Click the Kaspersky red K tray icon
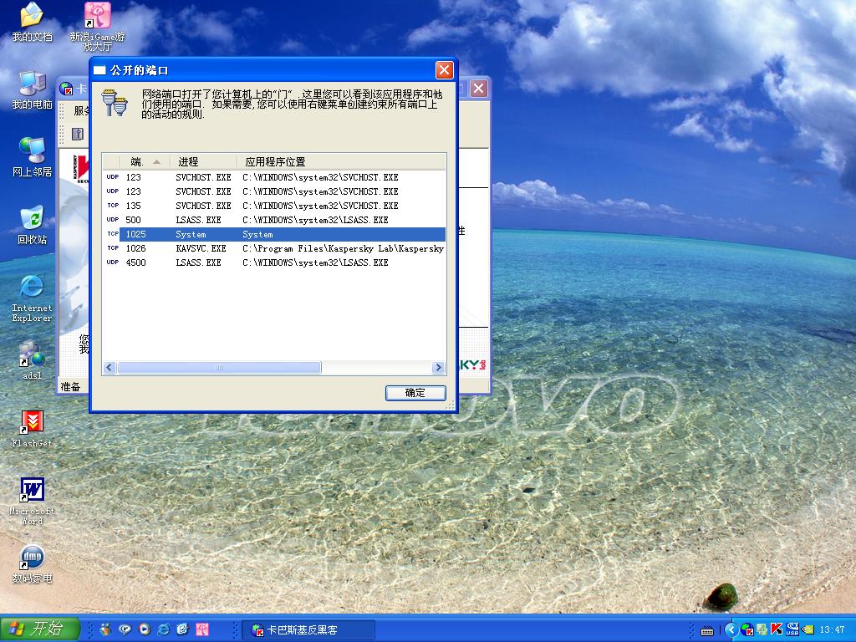Screen dimensions: 856x642 click(777, 629)
